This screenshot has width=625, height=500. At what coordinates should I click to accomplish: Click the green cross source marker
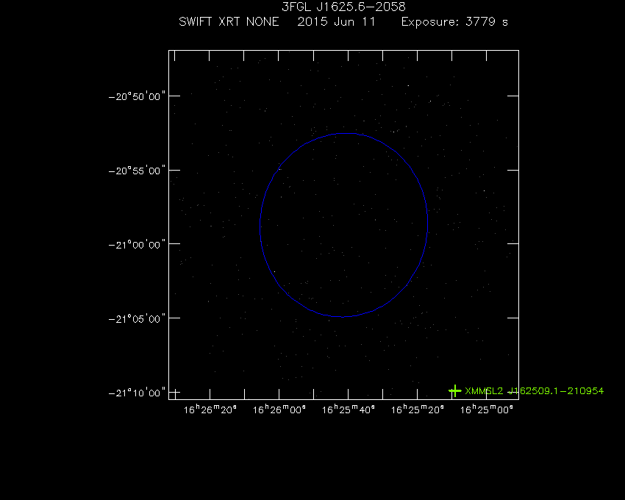[x=455, y=390]
